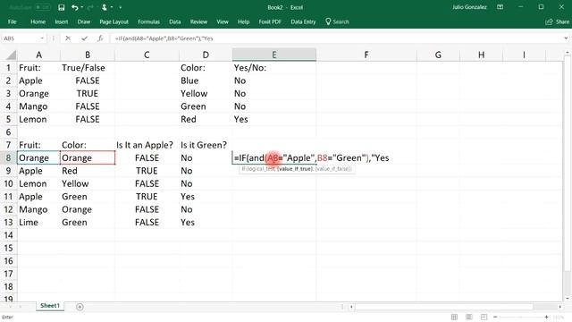This screenshot has width=572, height=322.
Task: Click cell E5 showing Yes
Action: coord(274,119)
